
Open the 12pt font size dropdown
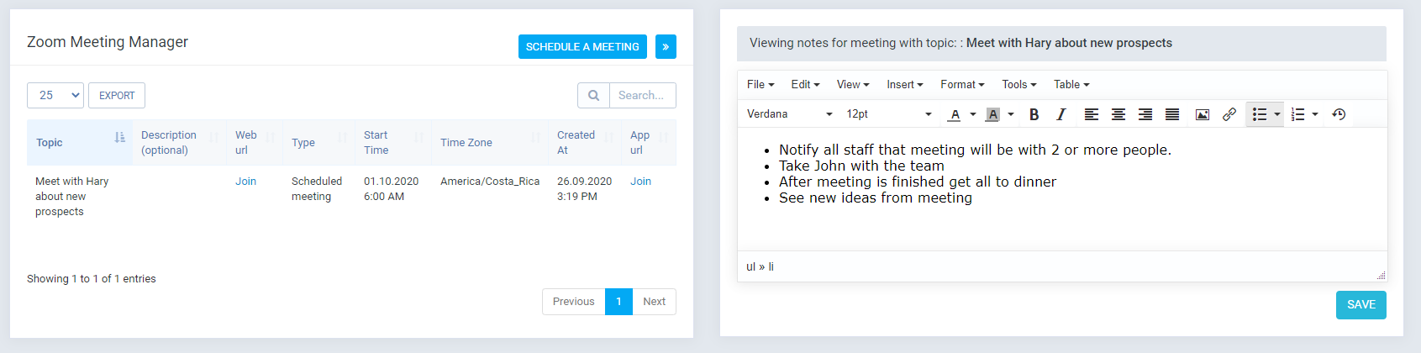click(889, 114)
